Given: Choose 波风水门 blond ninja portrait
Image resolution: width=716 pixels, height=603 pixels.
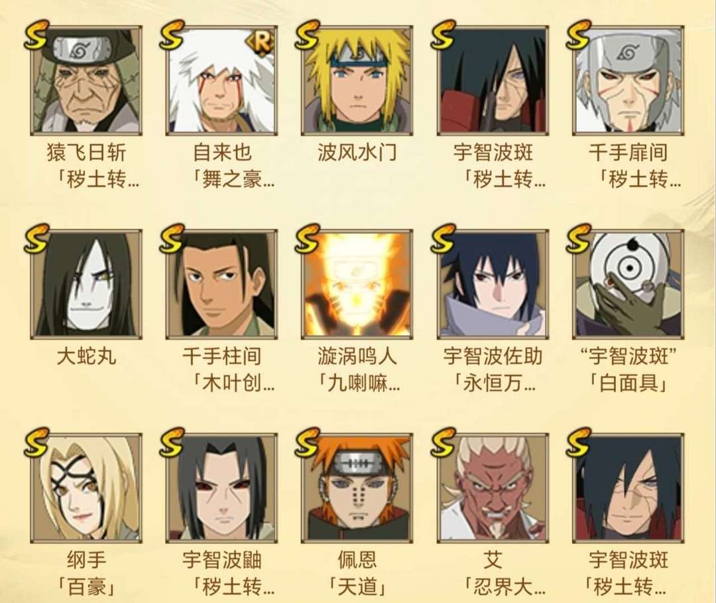Looking at the screenshot, I should pyautogui.click(x=357, y=81).
